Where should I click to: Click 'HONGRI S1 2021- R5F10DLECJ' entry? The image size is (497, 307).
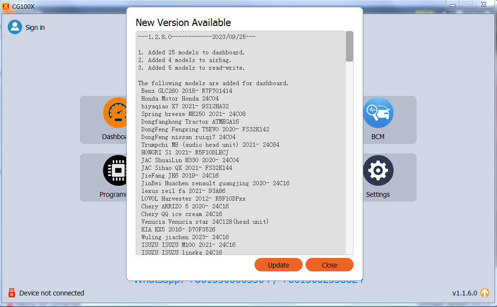(x=185, y=152)
